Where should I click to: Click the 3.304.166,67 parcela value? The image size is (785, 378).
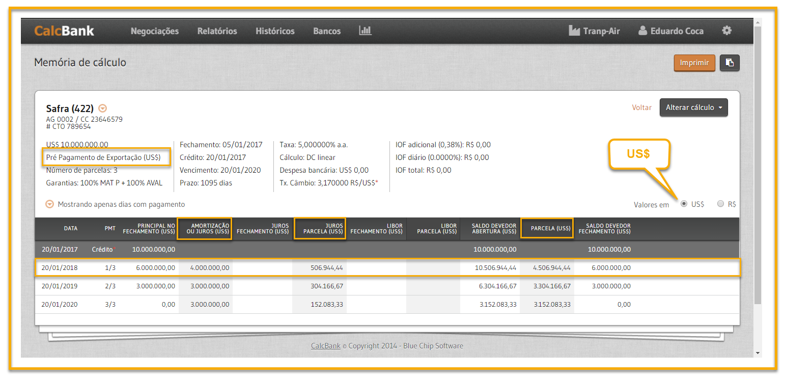(552, 286)
